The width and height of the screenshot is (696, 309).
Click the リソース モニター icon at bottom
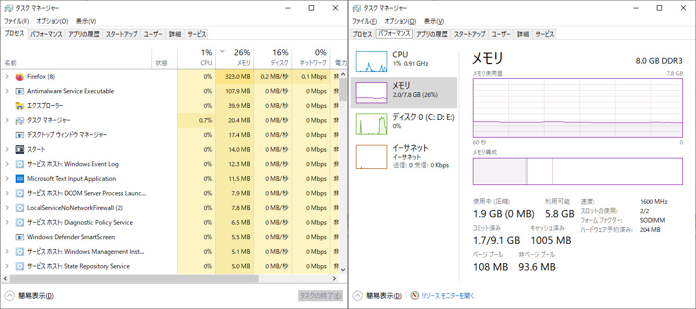tap(415, 295)
